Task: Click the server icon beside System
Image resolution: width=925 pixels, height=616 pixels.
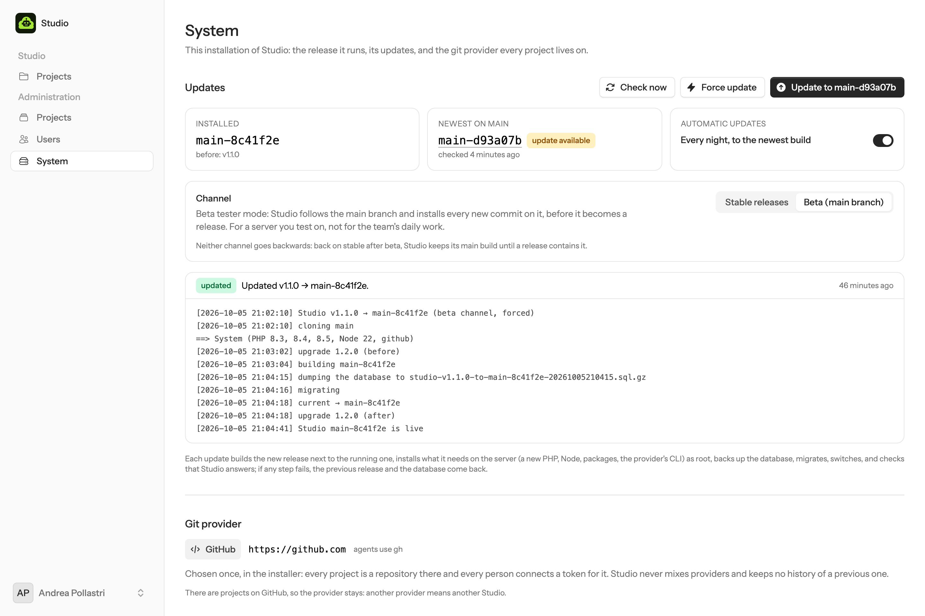Action: tap(24, 161)
